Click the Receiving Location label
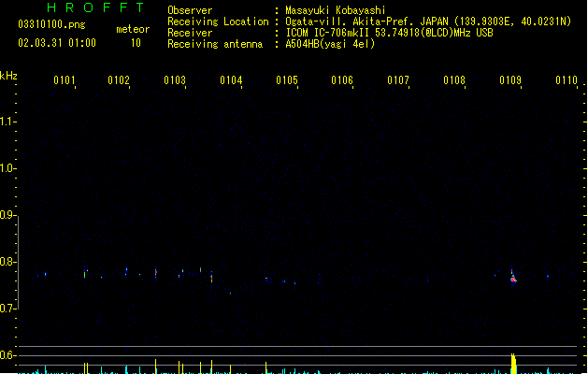Viewport: 588px width, 374px height. [218, 22]
